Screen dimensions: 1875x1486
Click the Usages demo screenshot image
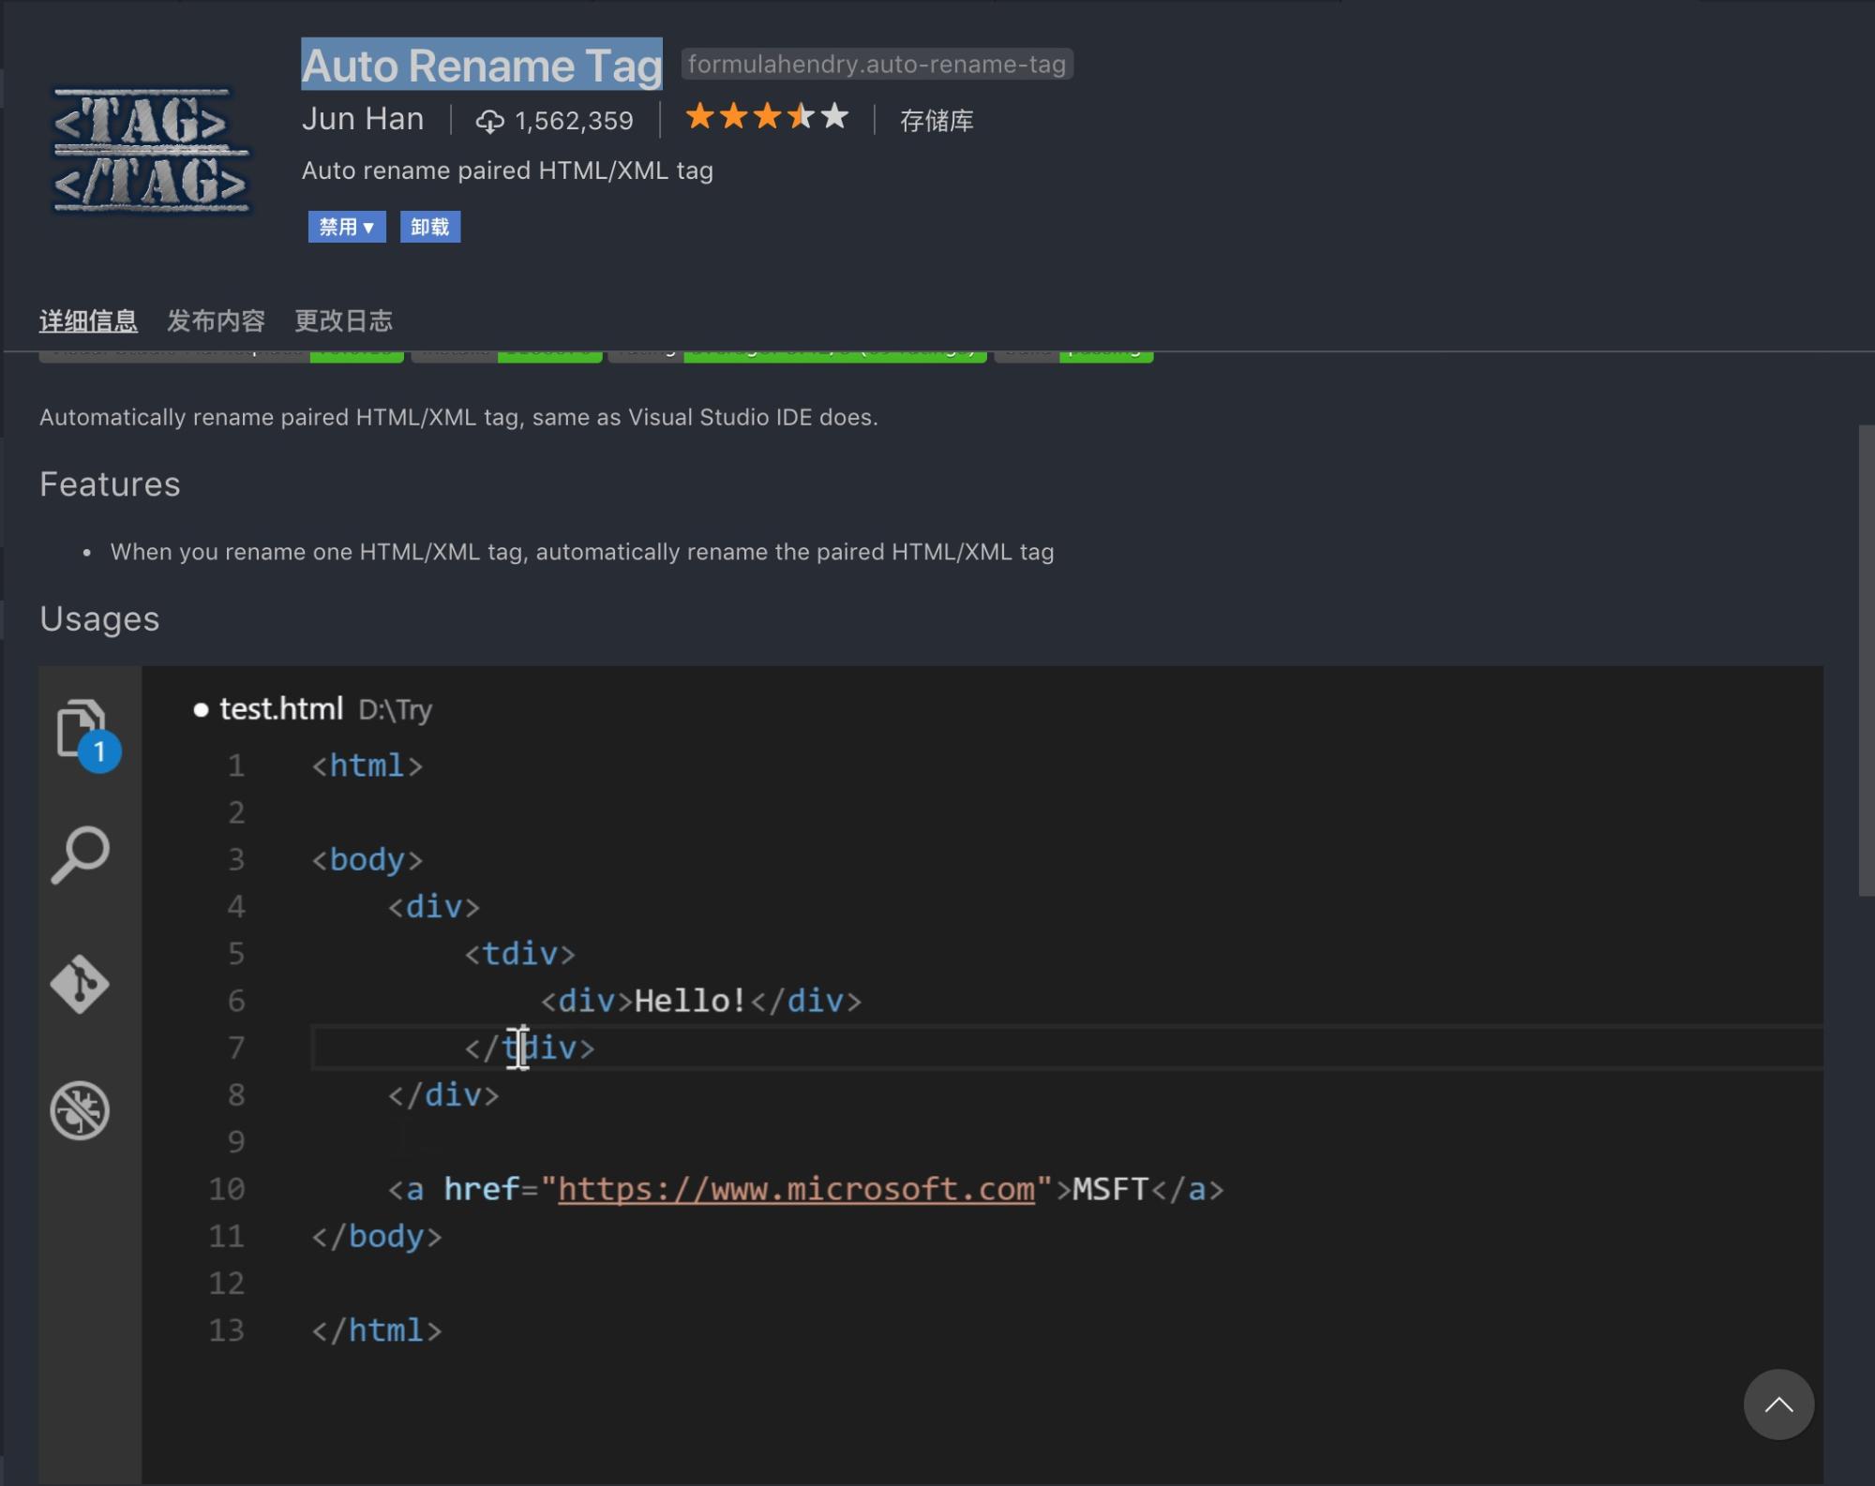(x=931, y=1075)
